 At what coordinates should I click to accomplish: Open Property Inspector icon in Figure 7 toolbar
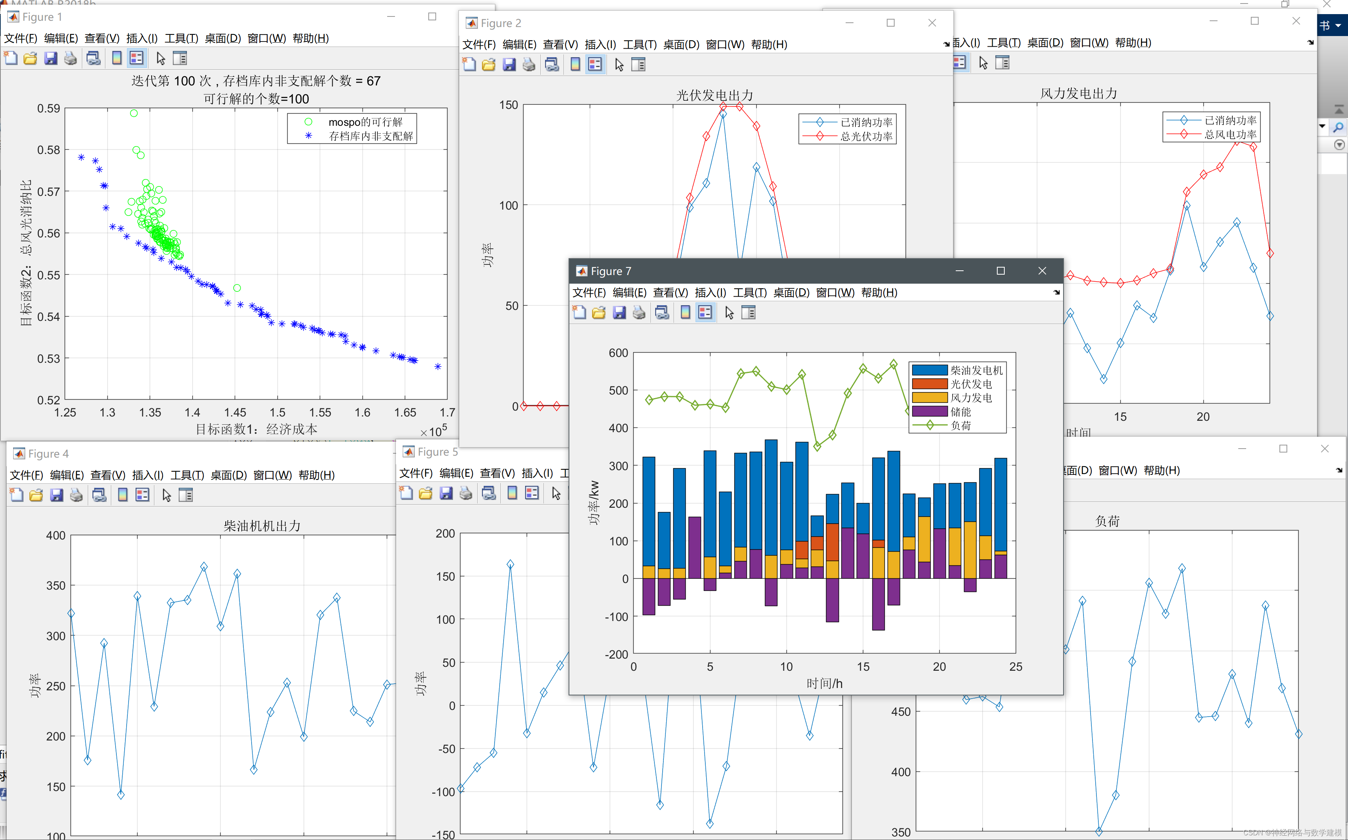[748, 313]
